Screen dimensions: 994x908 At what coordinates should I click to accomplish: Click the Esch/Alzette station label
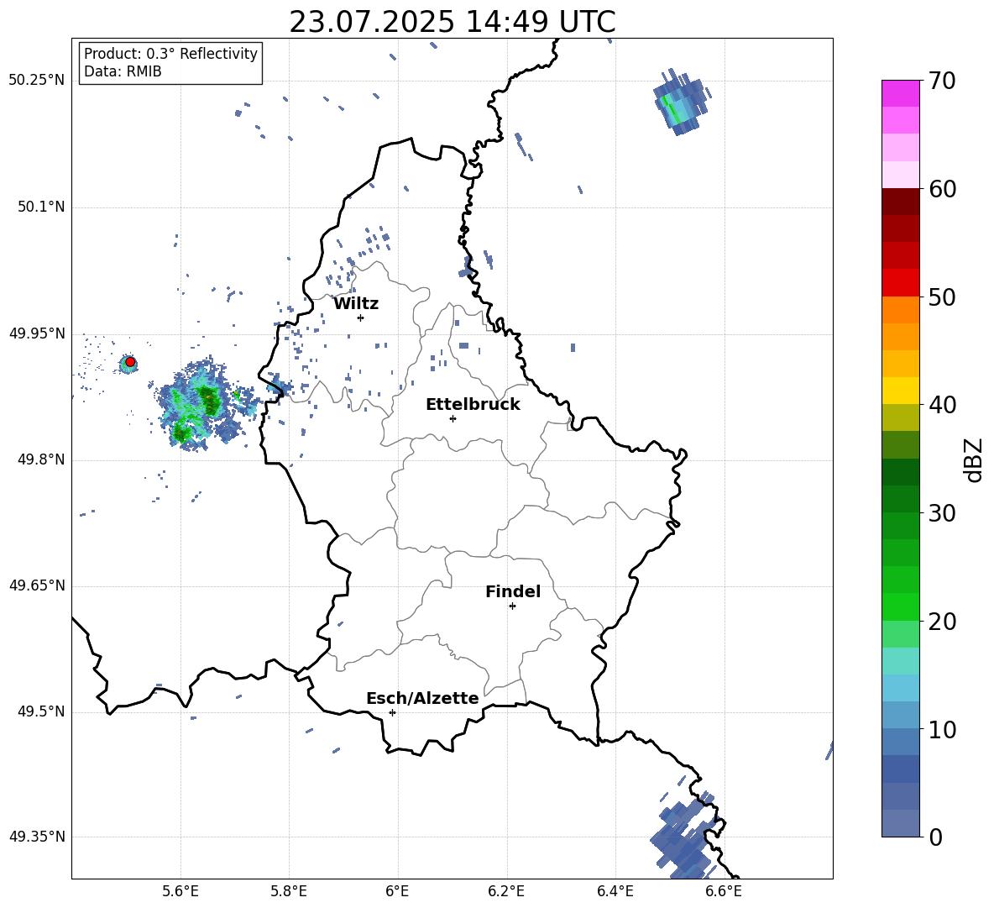coord(422,698)
